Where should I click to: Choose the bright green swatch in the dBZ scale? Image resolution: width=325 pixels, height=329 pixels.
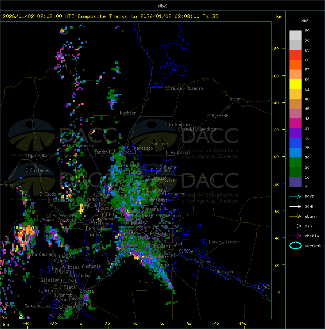pyautogui.click(x=295, y=162)
